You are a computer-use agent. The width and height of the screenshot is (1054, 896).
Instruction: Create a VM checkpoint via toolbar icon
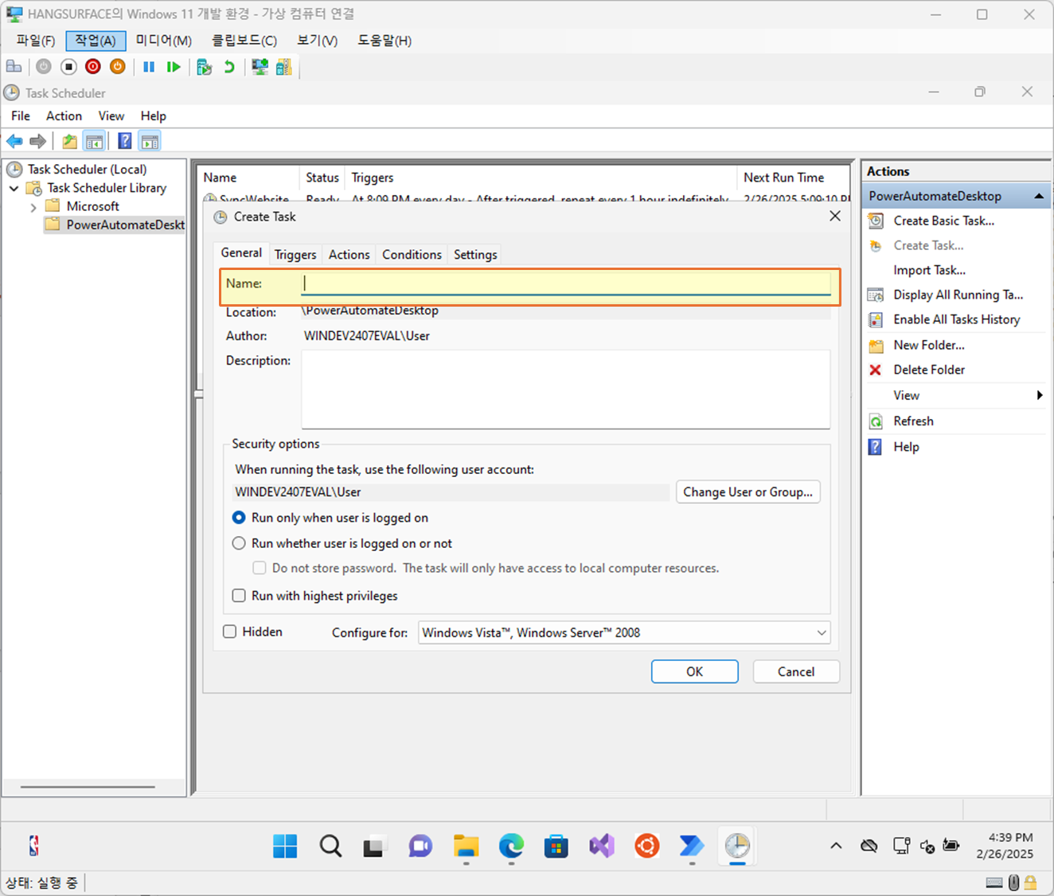(205, 67)
